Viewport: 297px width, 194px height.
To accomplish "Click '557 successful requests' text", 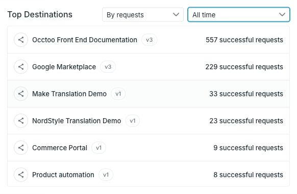I will 244,40.
